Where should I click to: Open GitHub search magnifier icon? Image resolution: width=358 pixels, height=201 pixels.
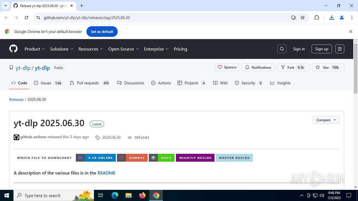tap(282, 49)
